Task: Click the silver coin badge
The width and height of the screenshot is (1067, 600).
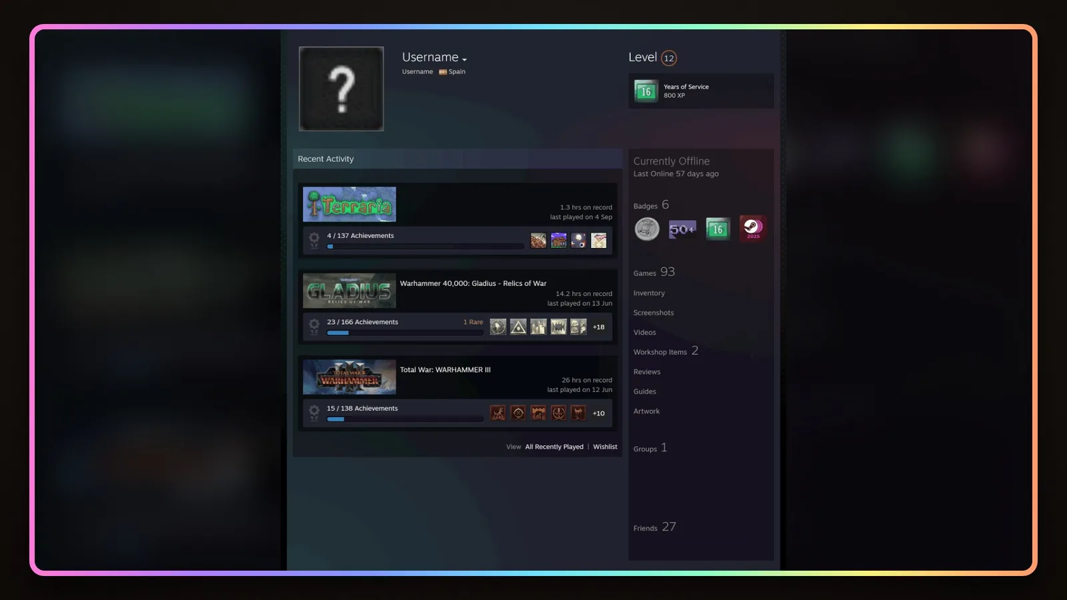Action: (x=647, y=229)
